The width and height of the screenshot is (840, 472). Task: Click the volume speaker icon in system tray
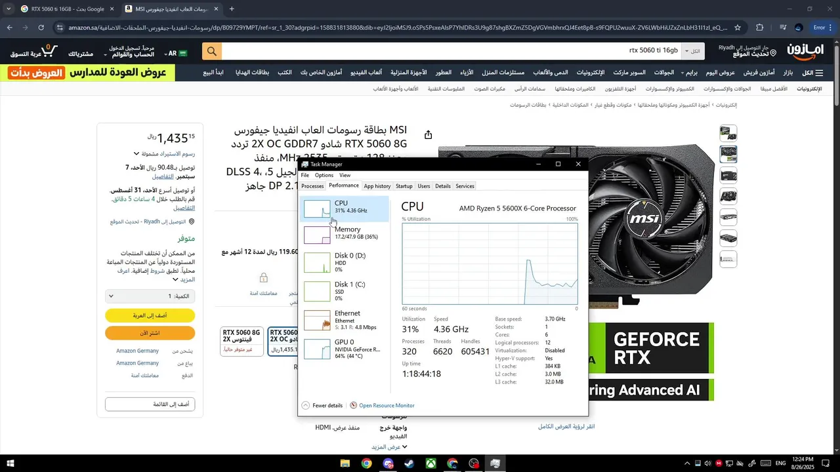pos(707,463)
